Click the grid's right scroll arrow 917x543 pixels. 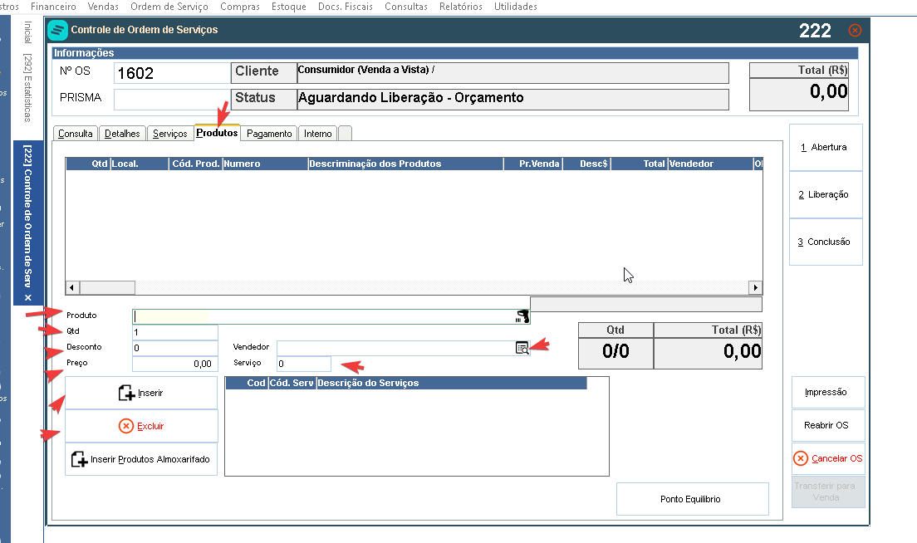click(x=756, y=287)
